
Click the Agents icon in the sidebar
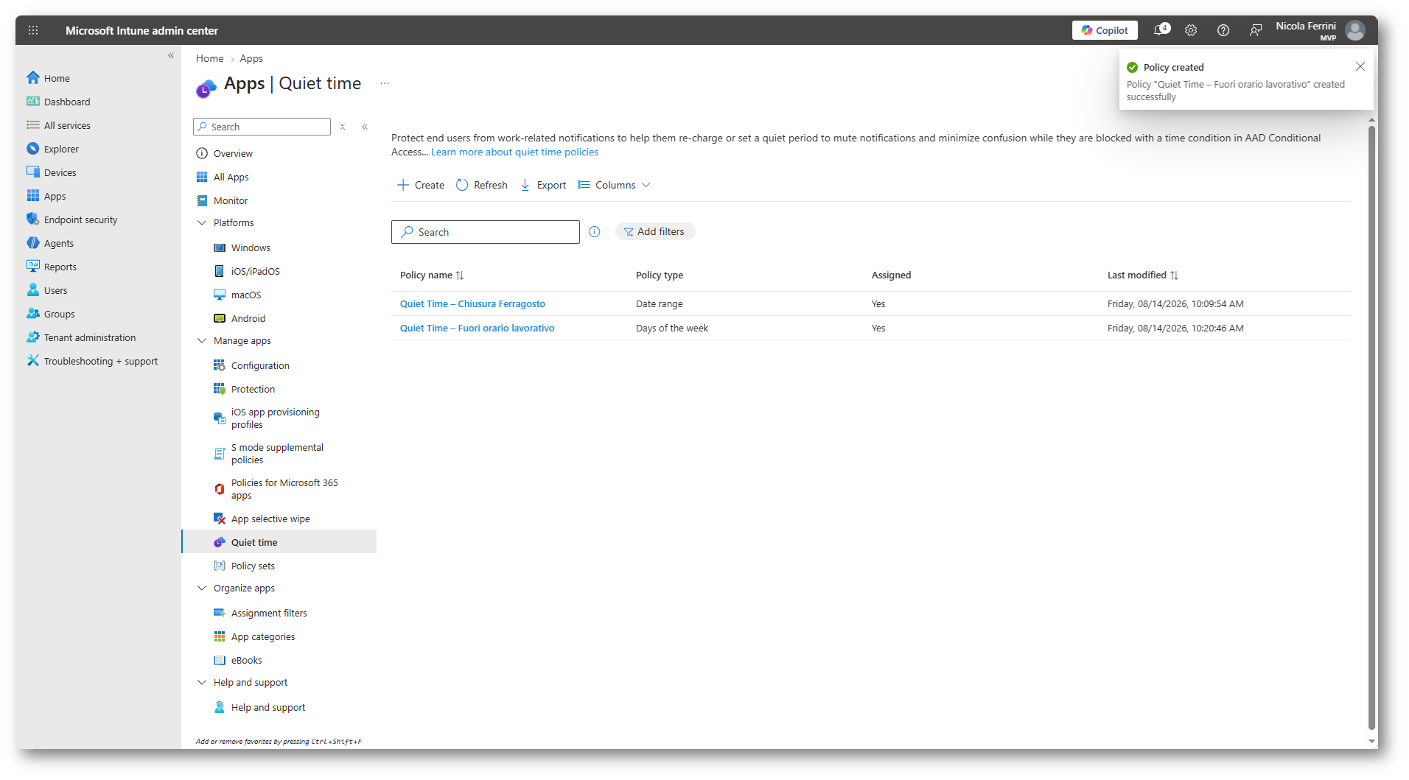[33, 242]
